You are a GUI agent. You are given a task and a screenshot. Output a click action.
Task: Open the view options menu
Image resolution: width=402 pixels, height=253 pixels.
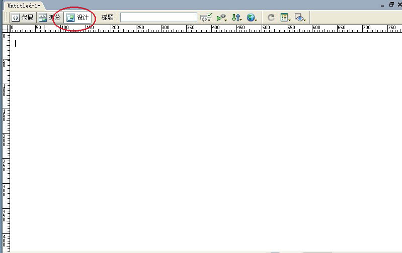tap(285, 18)
